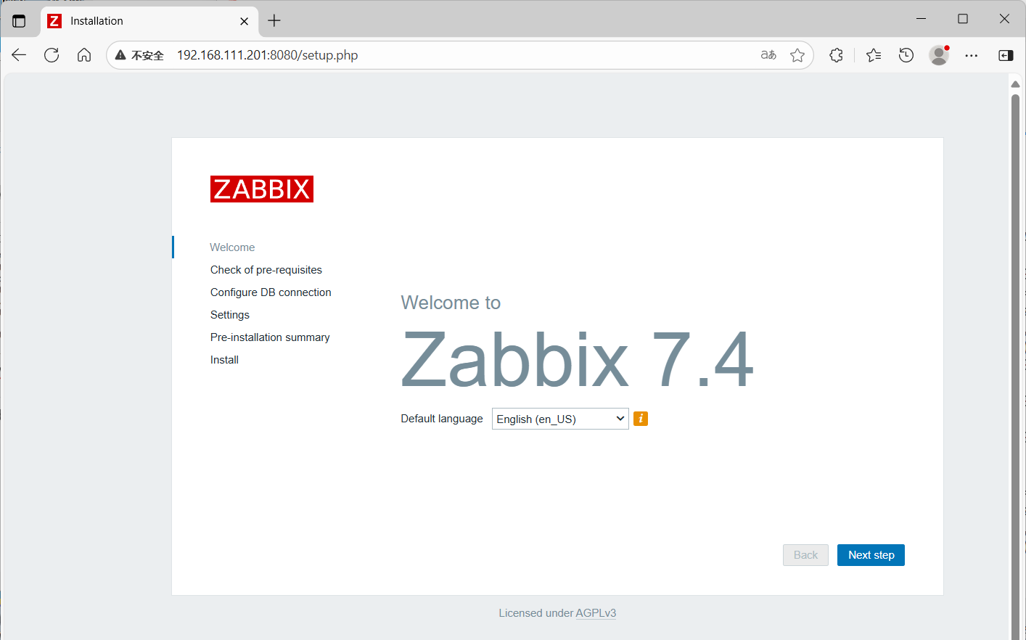Click the favorites star in address bar
This screenshot has width=1026, height=640.
(797, 54)
